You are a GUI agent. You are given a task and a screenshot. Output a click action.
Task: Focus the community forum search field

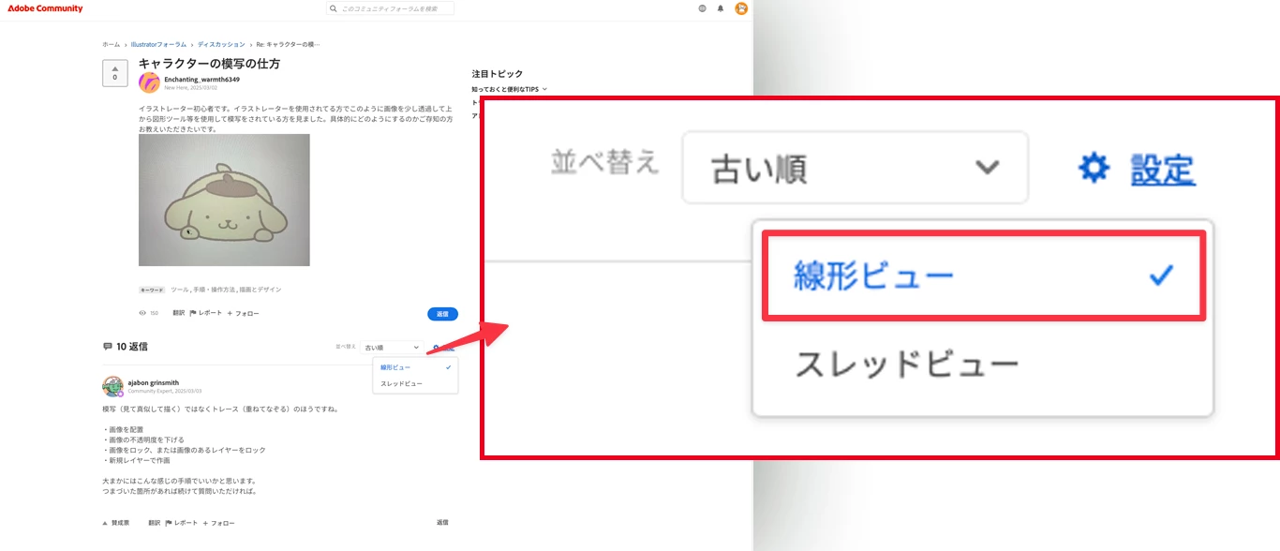click(390, 8)
